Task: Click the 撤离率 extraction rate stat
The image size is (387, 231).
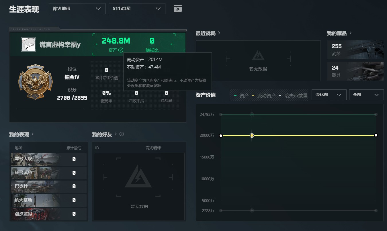Action: pyautogui.click(x=107, y=96)
